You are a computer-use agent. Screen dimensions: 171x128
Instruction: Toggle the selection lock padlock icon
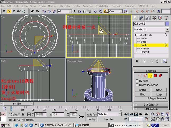coord(23,114)
